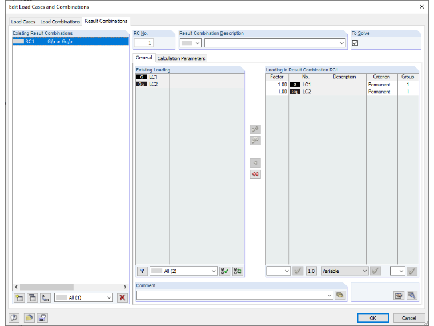Image resolution: width=434 pixels, height=326 pixels.
Task: Select LC2 row in Loading in Result Combination
Action: (342, 92)
